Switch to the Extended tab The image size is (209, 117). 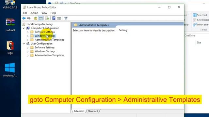click(x=79, y=111)
